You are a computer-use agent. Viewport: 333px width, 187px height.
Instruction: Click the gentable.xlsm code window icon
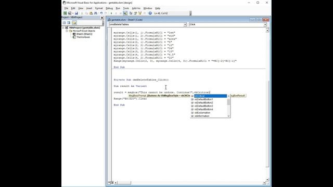(x=109, y=20)
